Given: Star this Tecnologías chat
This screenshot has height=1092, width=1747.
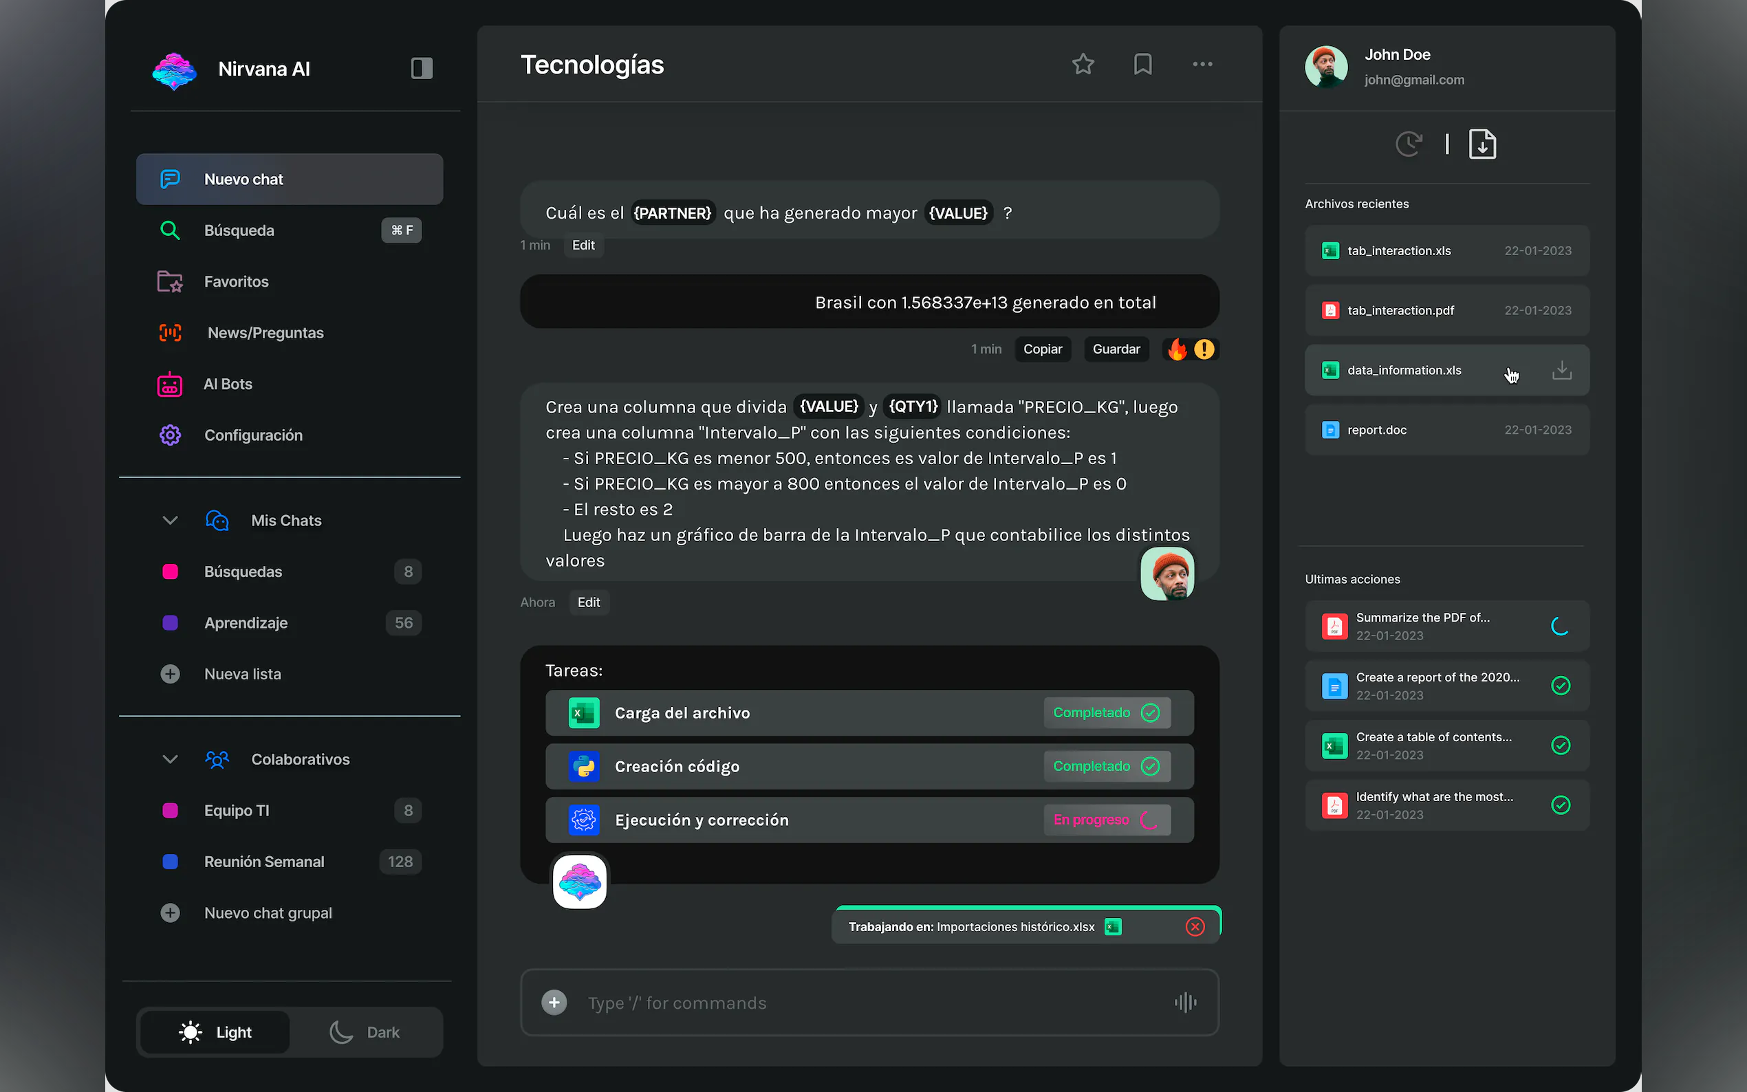Looking at the screenshot, I should click(x=1083, y=64).
